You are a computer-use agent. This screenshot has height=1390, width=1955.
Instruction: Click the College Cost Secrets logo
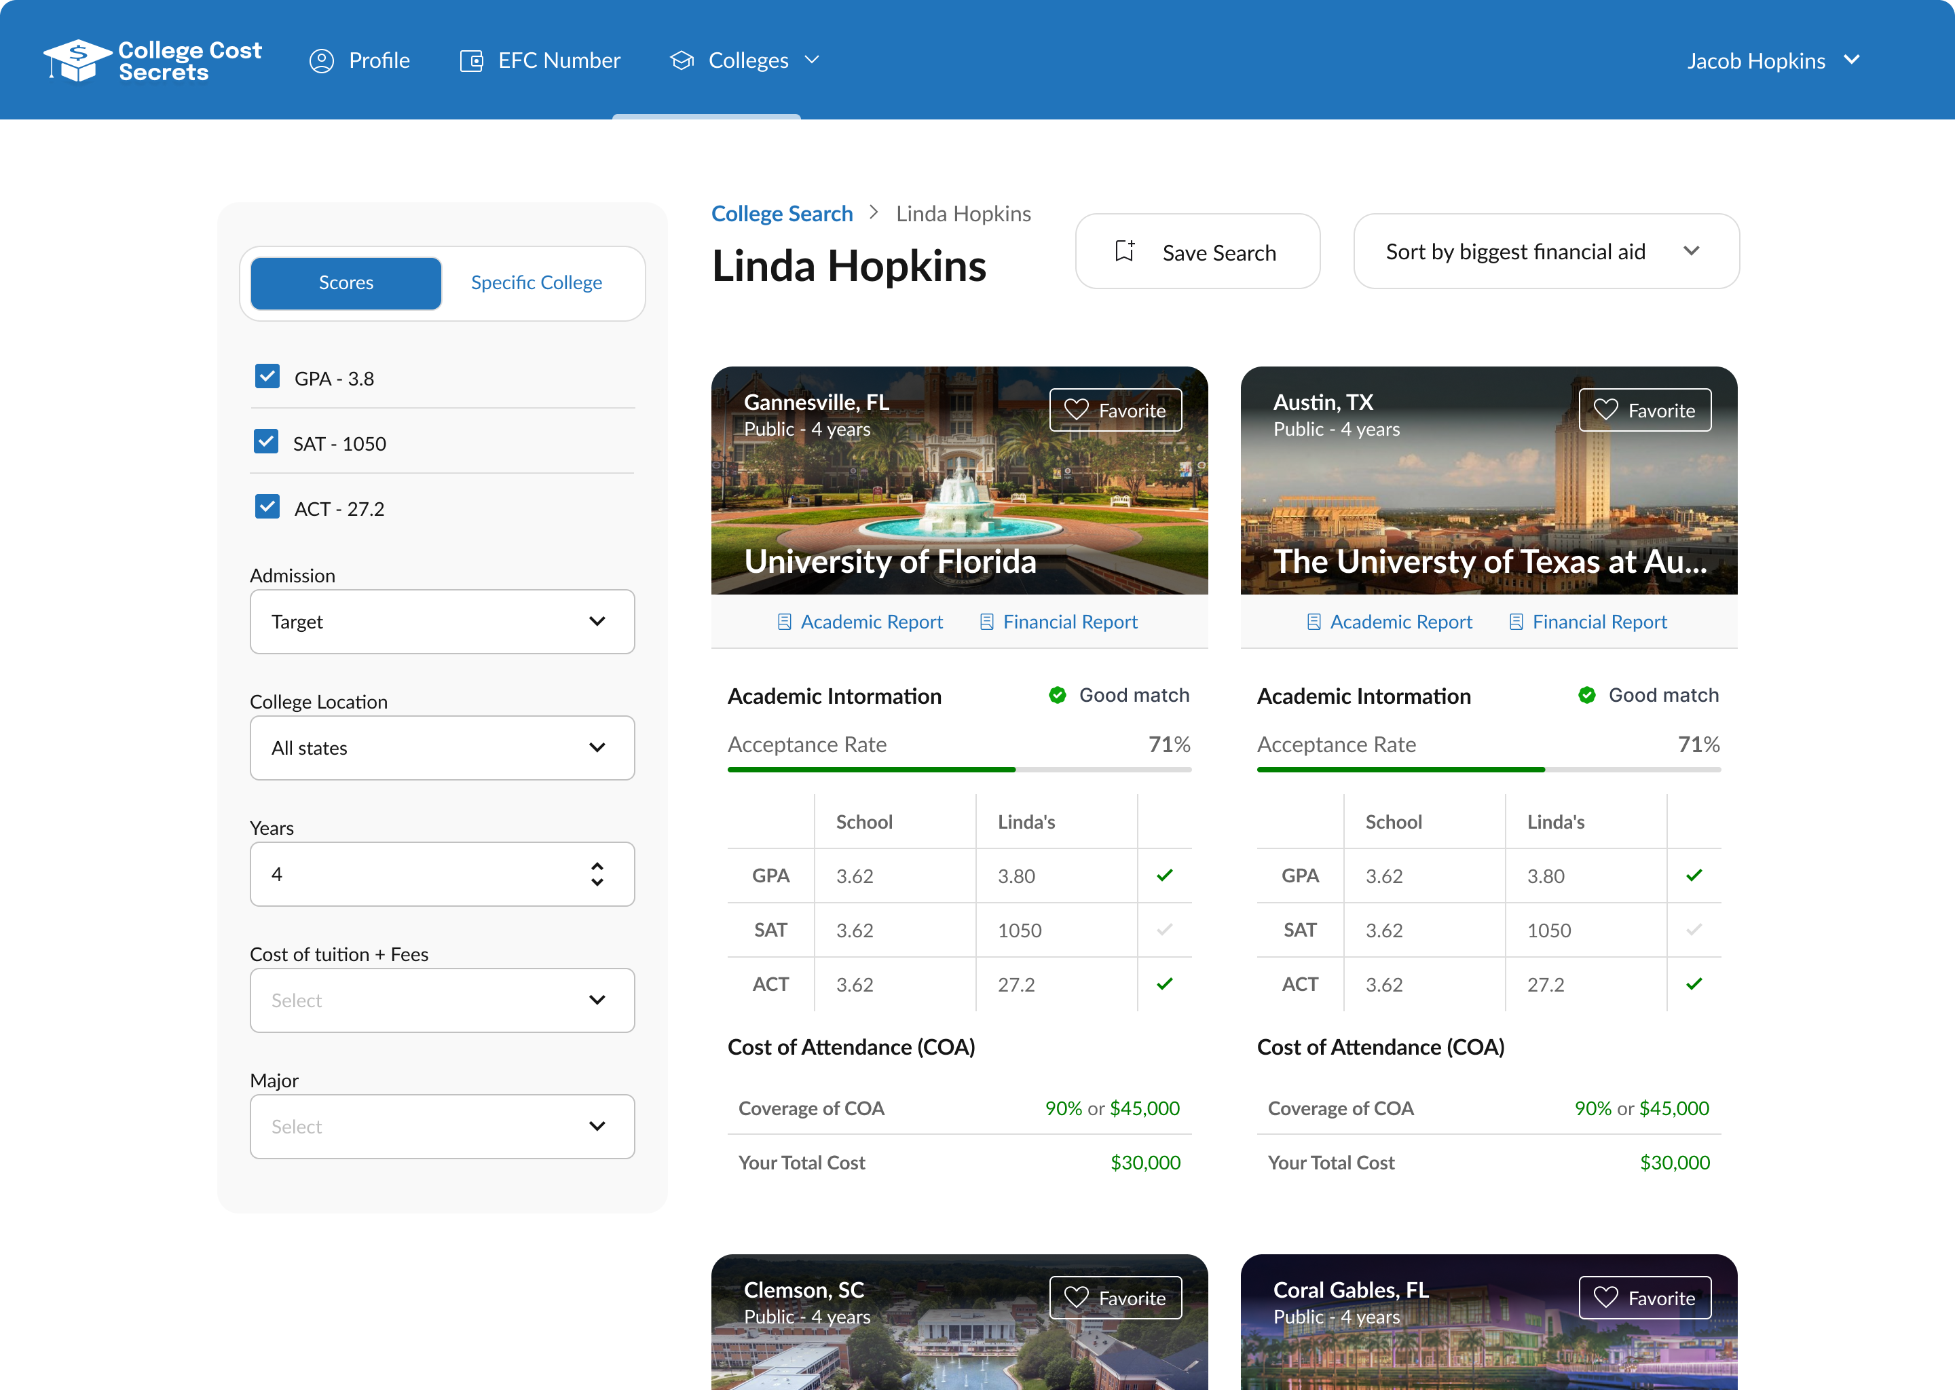pyautogui.click(x=152, y=61)
